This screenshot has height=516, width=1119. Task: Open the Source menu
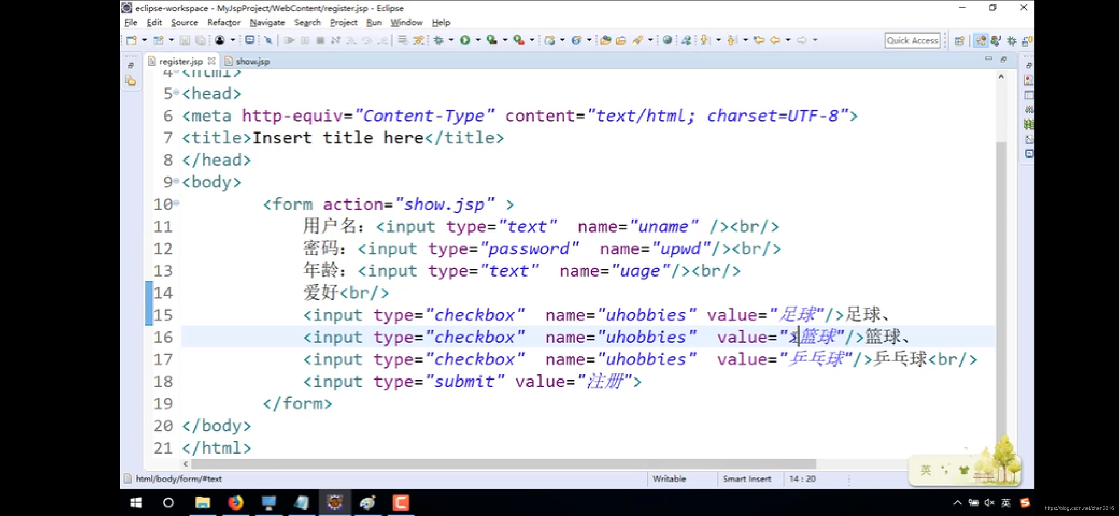tap(184, 22)
